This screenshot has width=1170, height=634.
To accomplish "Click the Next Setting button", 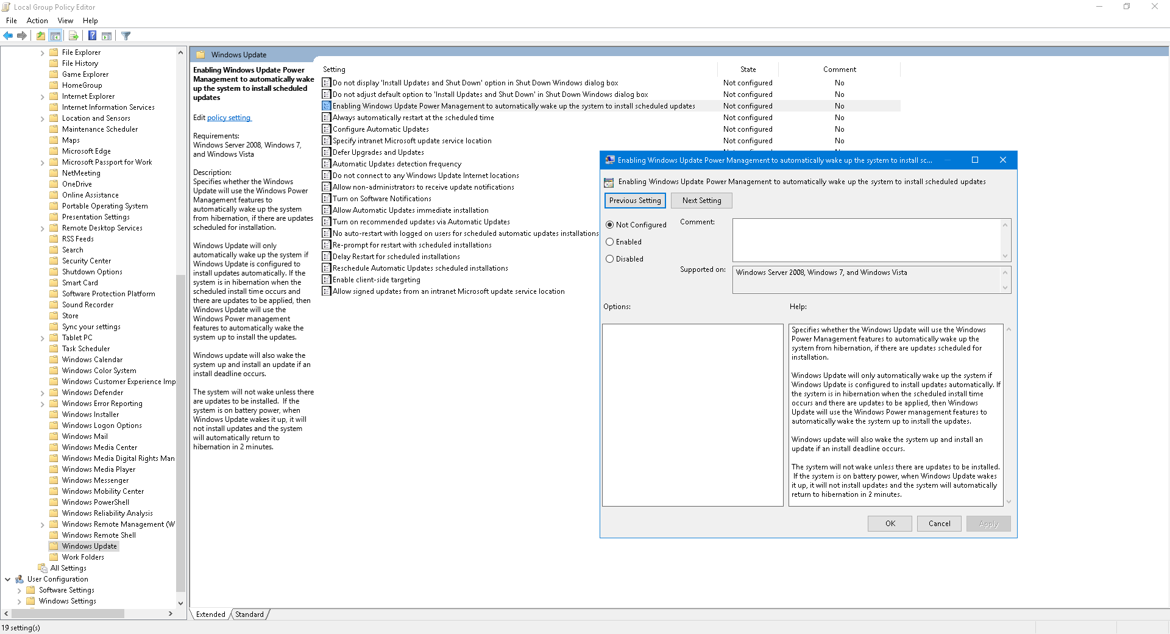I will [x=701, y=201].
